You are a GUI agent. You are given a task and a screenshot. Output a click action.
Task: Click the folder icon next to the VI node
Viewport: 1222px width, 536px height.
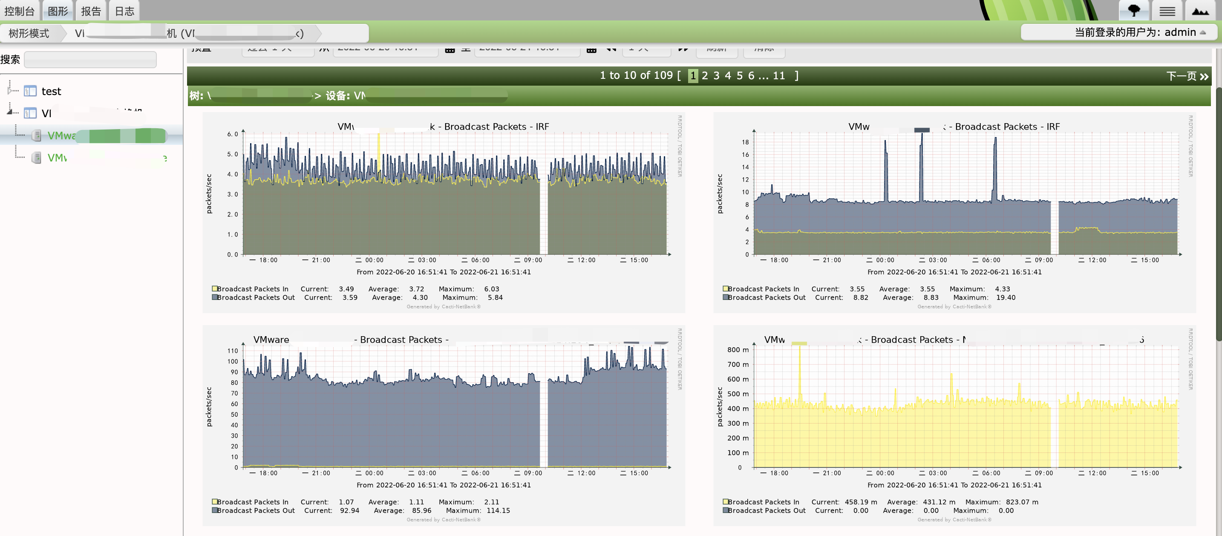pos(30,113)
